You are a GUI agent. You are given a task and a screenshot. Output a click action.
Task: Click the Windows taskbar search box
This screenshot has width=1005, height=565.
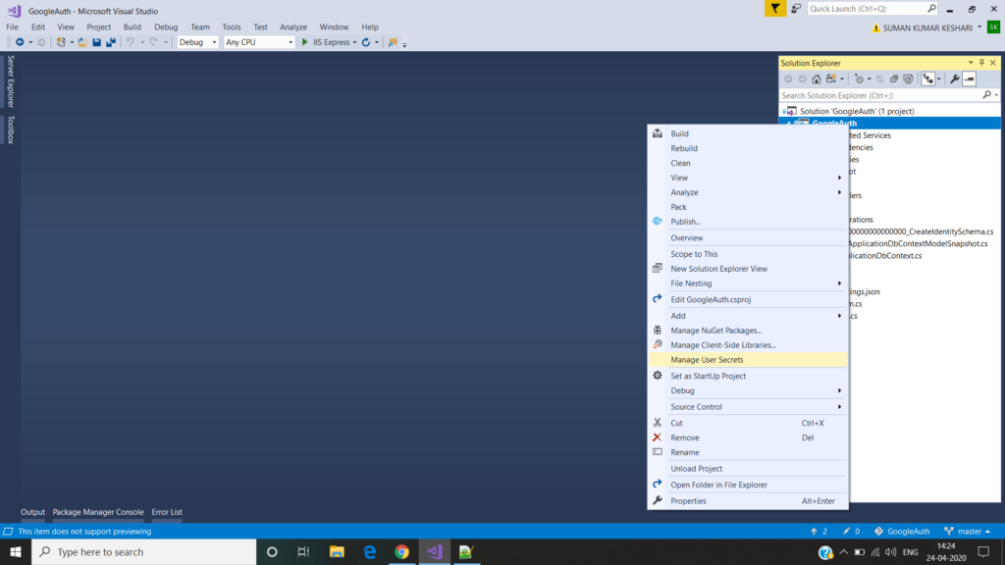[144, 551]
